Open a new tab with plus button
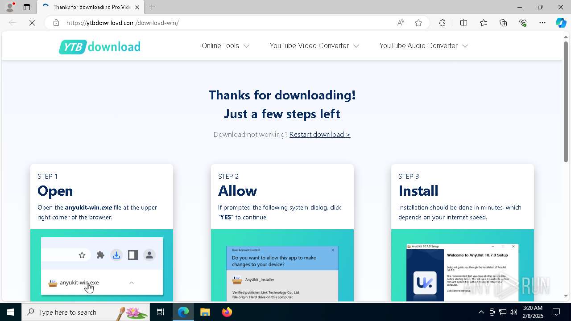Viewport: 571px width, 321px height. [152, 7]
